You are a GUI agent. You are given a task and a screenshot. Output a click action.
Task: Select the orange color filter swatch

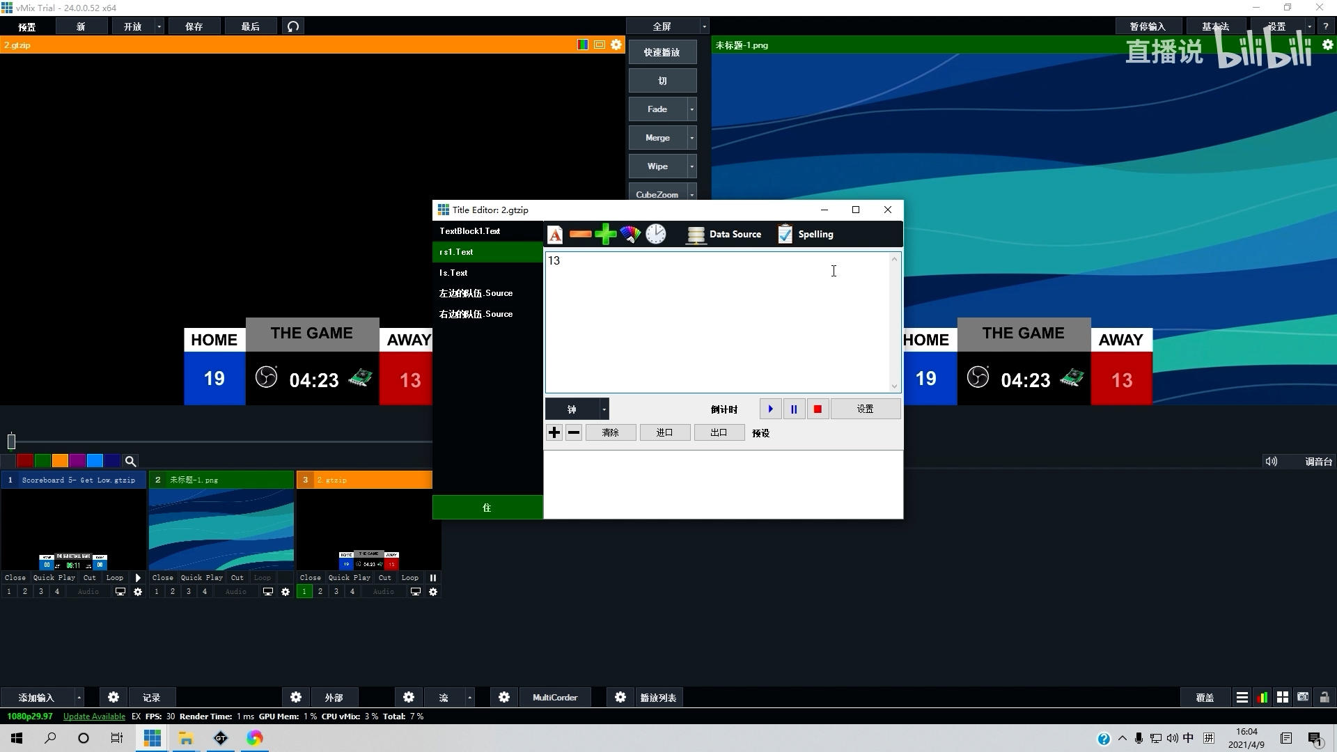click(x=60, y=461)
